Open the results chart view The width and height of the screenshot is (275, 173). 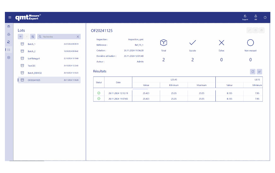coord(259,72)
